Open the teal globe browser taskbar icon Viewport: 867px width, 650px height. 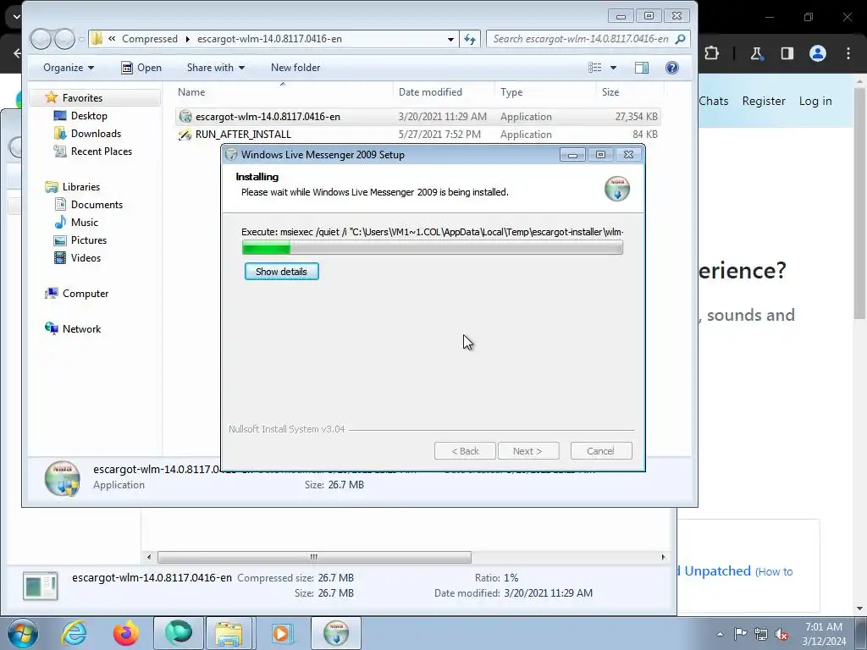point(178,633)
